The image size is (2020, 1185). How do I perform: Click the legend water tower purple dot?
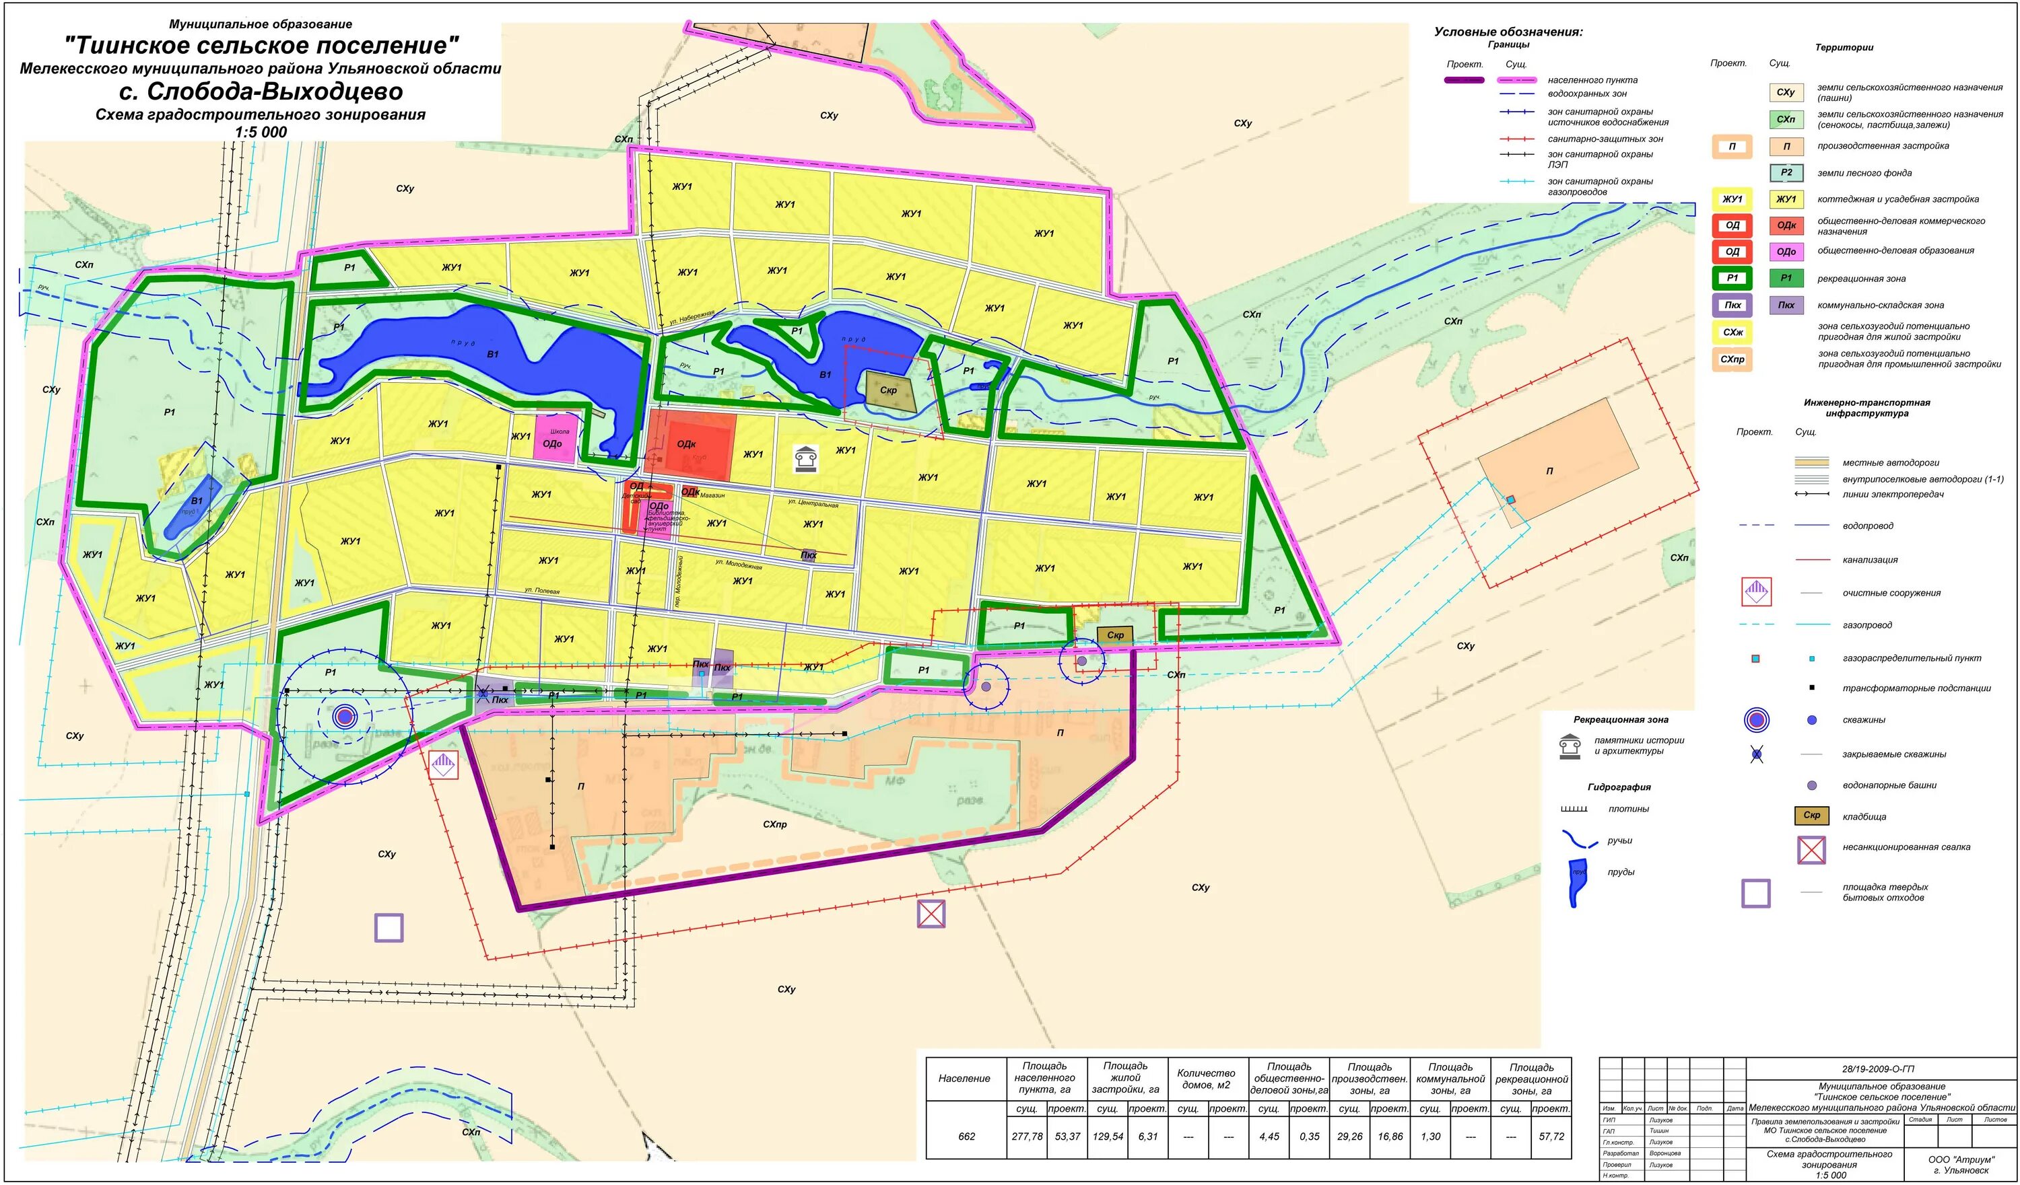(1811, 786)
